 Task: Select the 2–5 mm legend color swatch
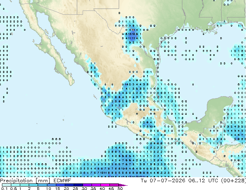(33, 185)
